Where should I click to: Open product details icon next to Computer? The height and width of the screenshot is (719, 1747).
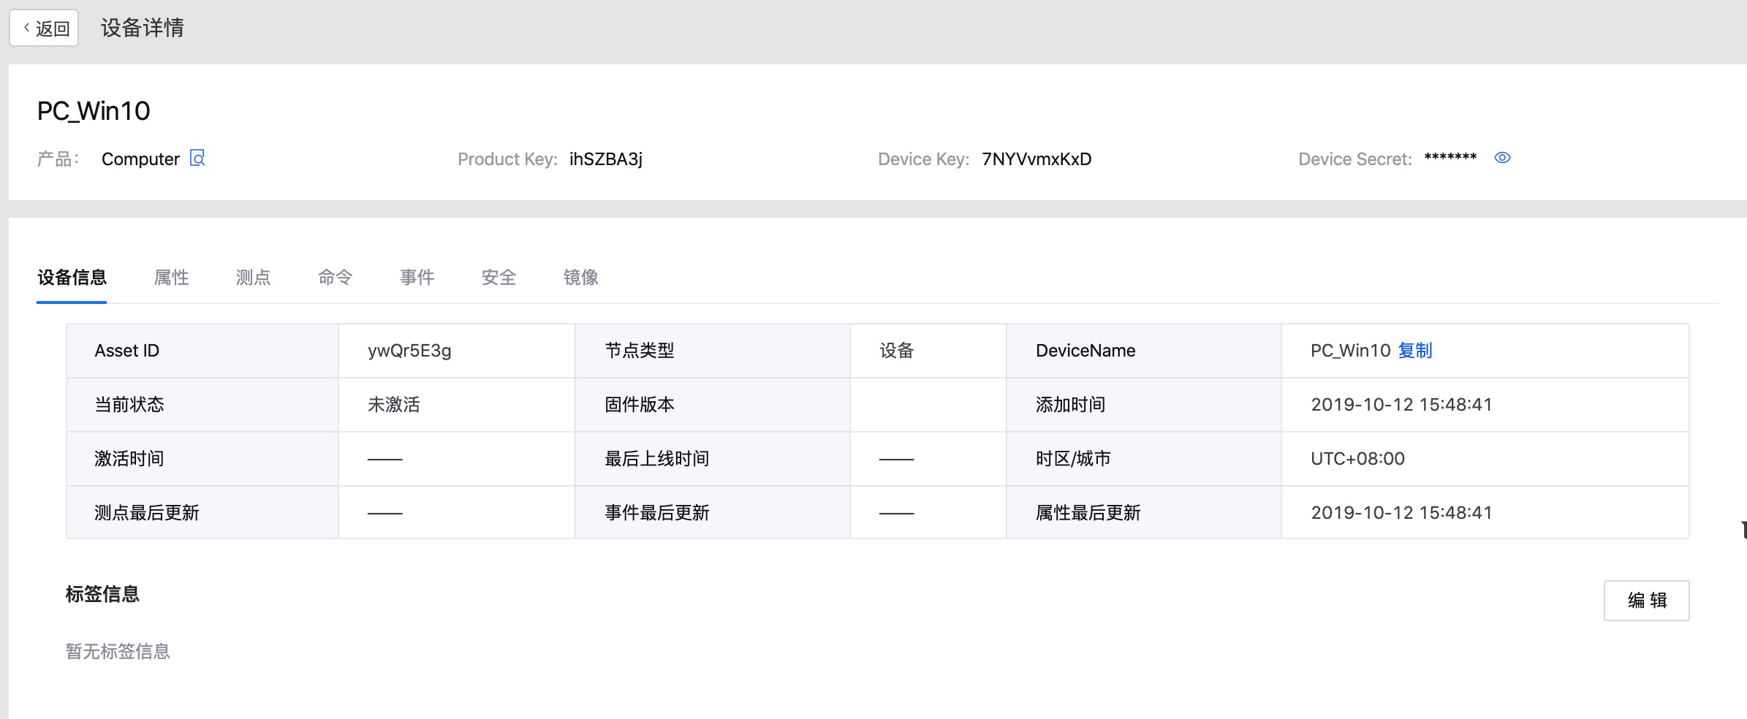[197, 158]
